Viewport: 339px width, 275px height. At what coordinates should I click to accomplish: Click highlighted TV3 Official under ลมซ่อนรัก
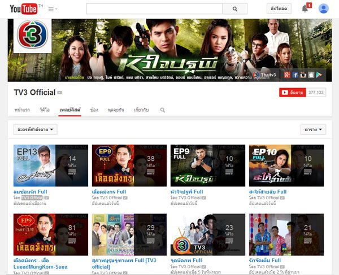[x=32, y=198]
